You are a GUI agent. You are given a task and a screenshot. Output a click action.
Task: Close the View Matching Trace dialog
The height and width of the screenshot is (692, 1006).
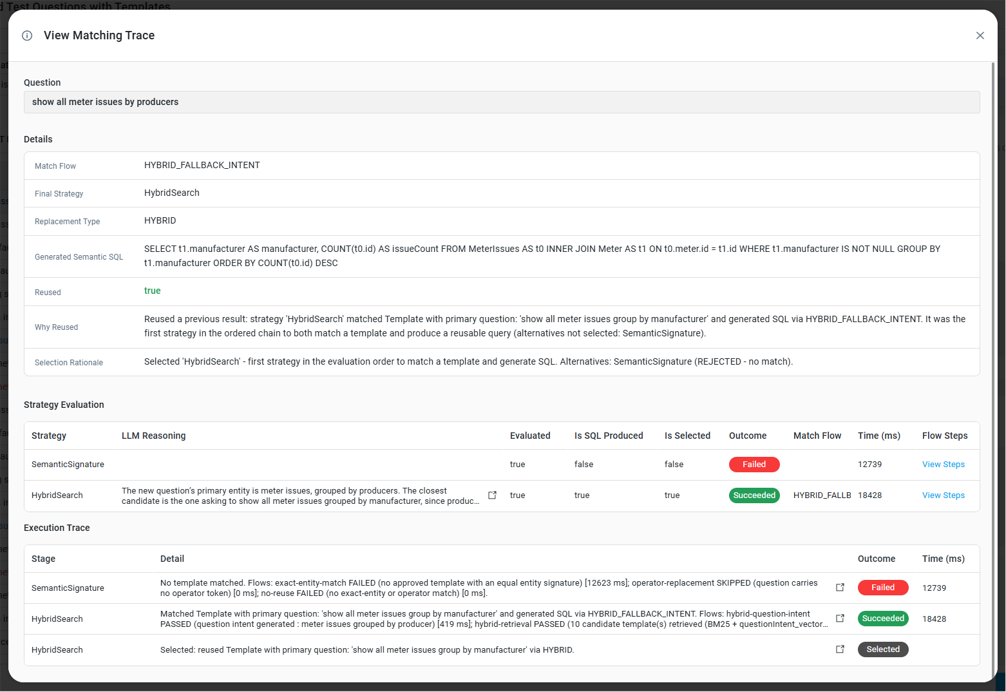(x=980, y=35)
